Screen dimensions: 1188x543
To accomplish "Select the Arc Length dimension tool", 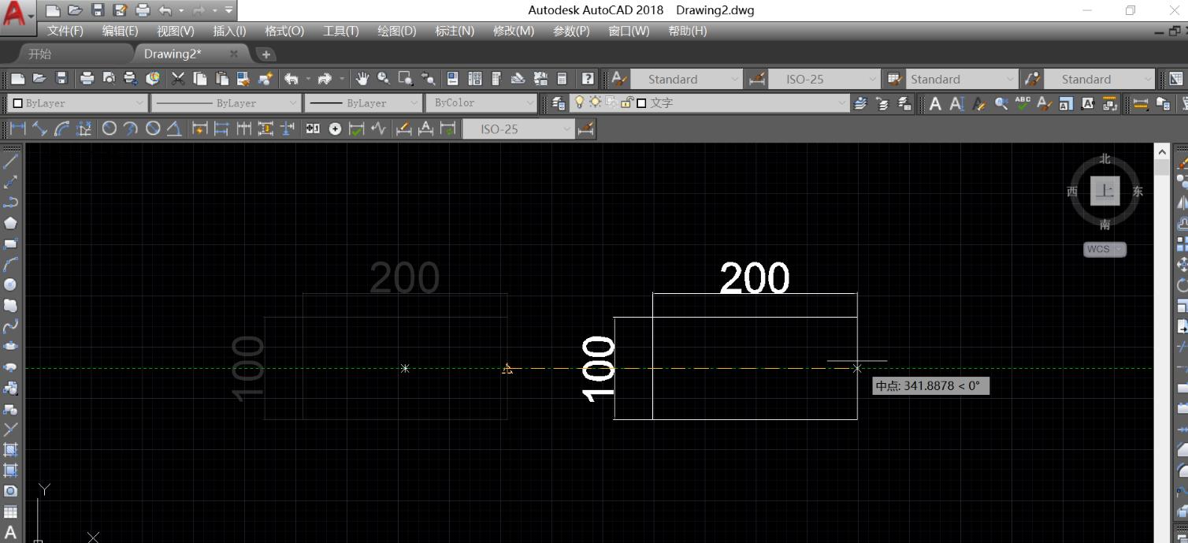I will [x=61, y=128].
